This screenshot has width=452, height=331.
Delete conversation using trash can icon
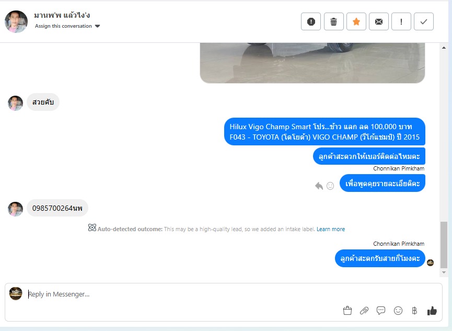click(x=333, y=21)
